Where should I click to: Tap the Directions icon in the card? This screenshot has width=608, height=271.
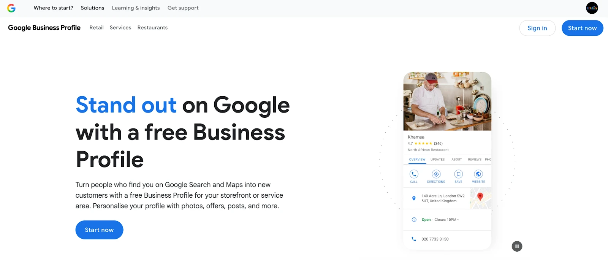436,174
